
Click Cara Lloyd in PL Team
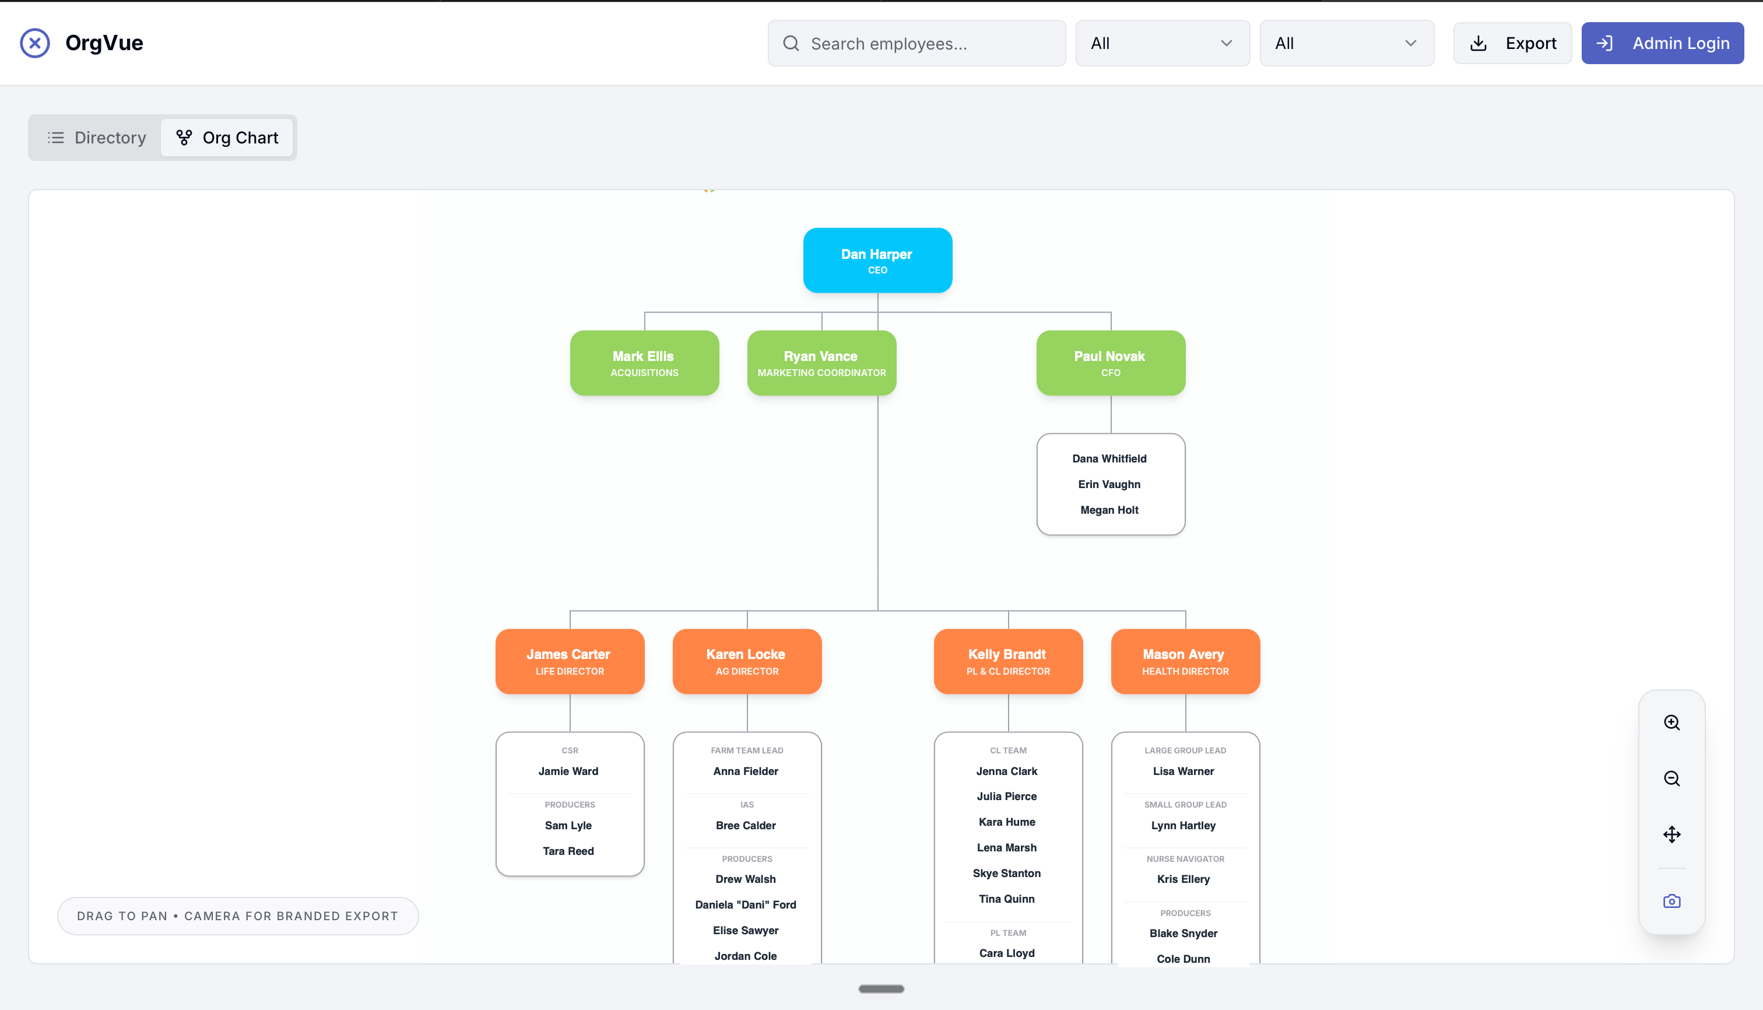tap(1006, 953)
